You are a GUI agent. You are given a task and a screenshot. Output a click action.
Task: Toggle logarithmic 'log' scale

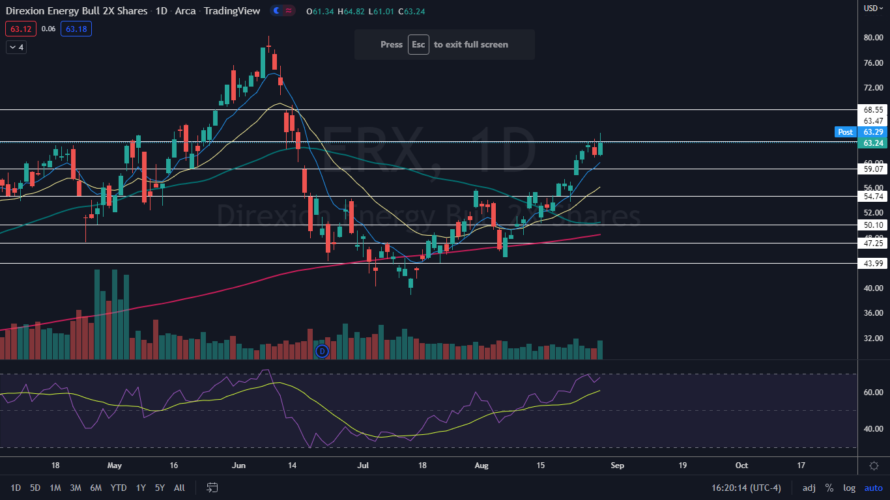849,488
